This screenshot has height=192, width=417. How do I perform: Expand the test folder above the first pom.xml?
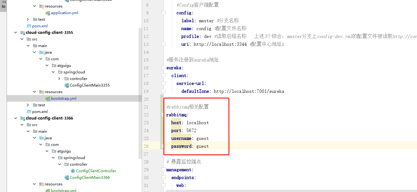coord(28,19)
